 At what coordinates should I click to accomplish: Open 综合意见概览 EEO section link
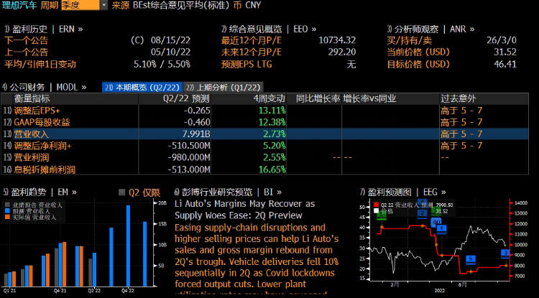click(x=269, y=29)
